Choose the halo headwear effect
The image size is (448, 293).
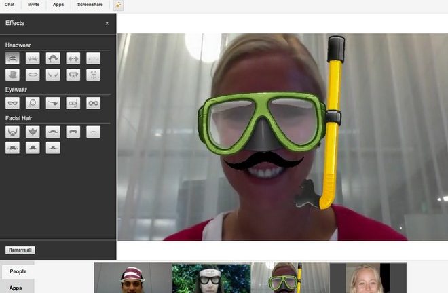pyautogui.click(x=33, y=75)
